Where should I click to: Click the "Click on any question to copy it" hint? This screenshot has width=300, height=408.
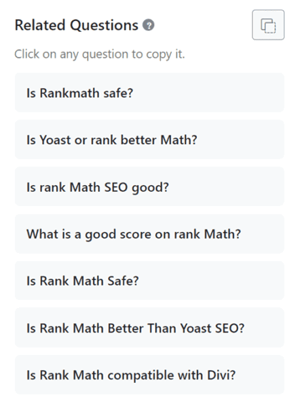click(x=100, y=54)
